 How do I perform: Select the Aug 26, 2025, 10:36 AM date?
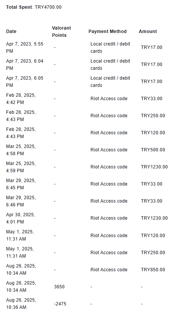click(21, 304)
